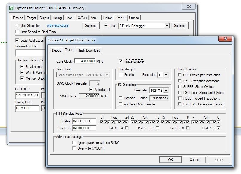Image resolution: width=241 pixels, height=174 pixels.
Task: Check on Data R/W Sample option
Action: point(121,104)
